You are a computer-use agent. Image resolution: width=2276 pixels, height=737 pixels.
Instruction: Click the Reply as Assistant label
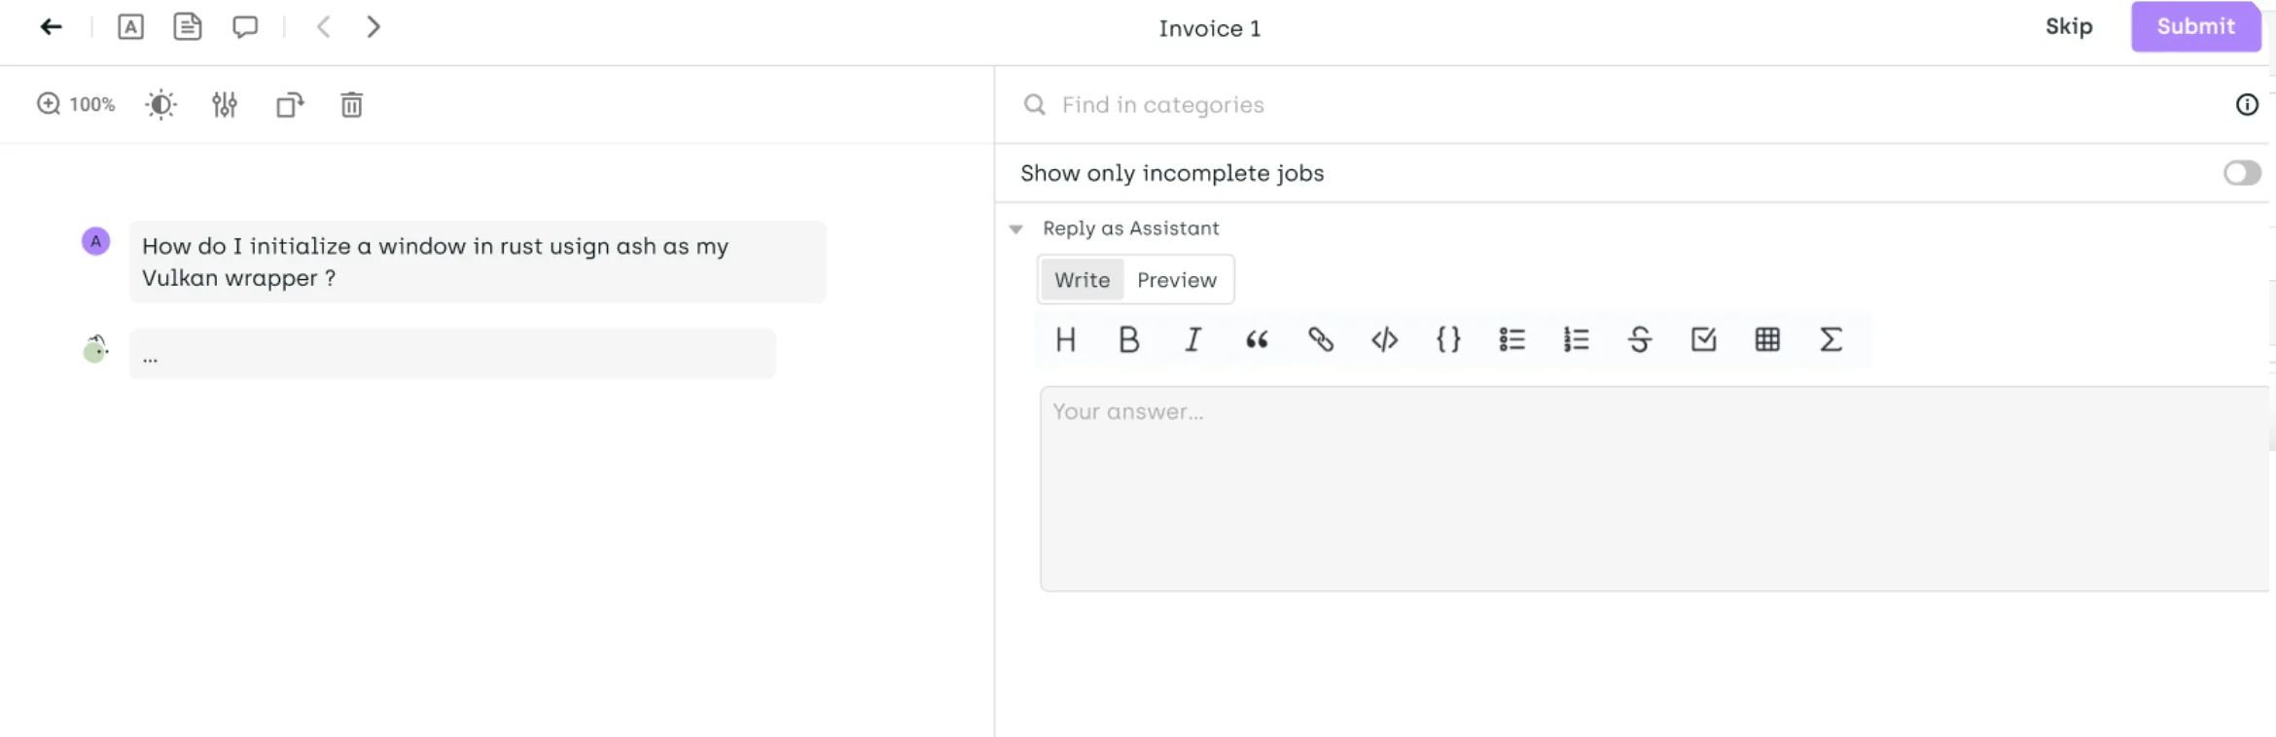[x=1130, y=228]
